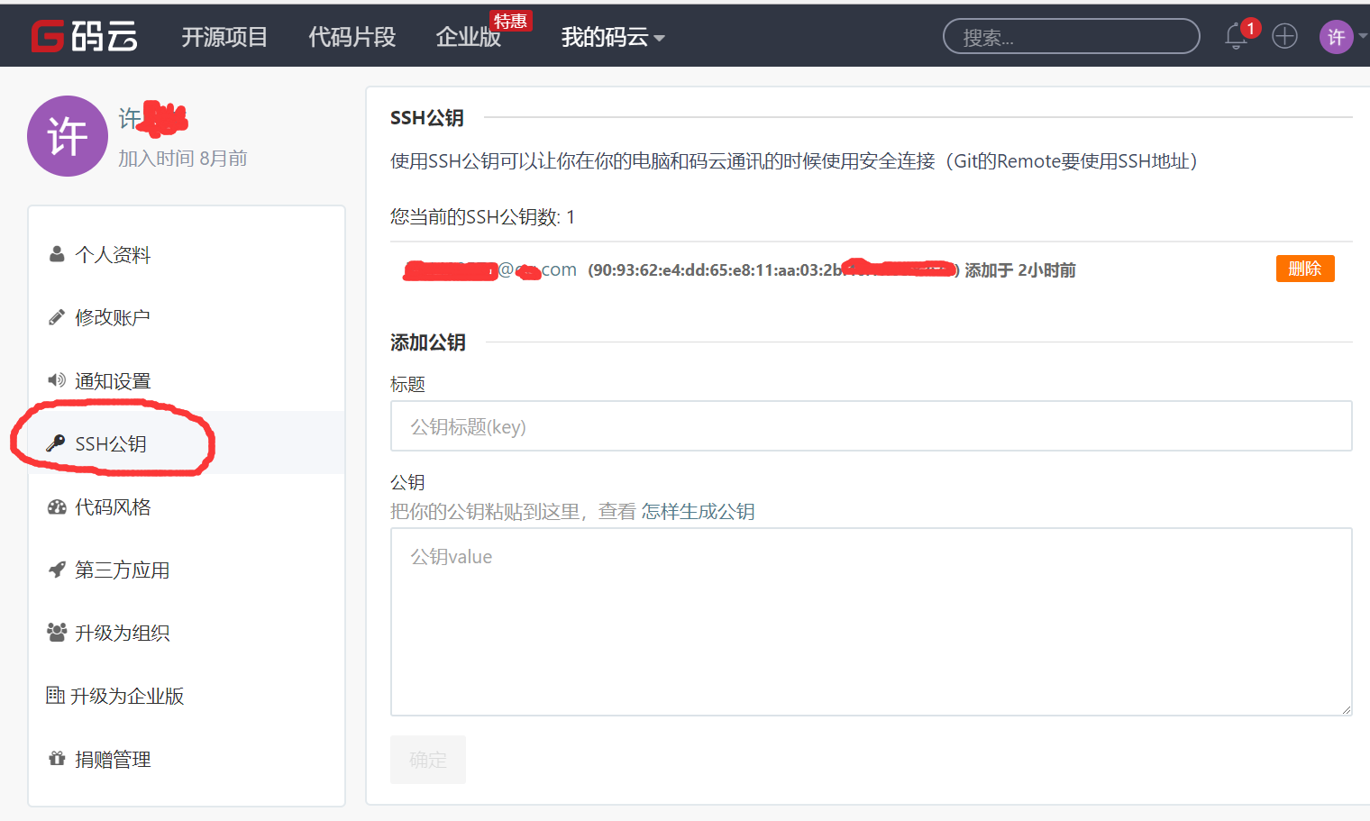
Task: Click the palette icon beside 代码风格
Action: pyautogui.click(x=57, y=506)
